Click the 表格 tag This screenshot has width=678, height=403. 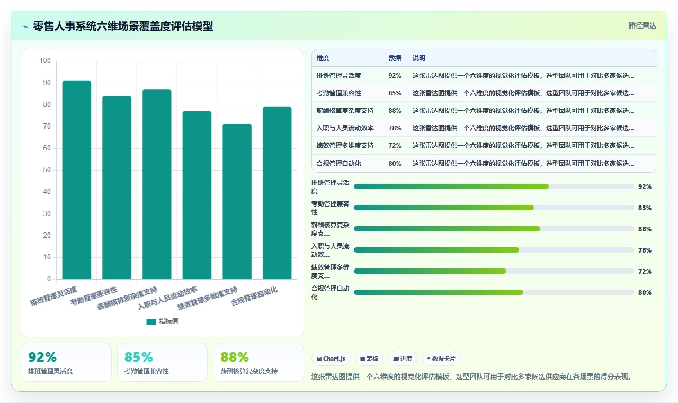tap(369, 359)
